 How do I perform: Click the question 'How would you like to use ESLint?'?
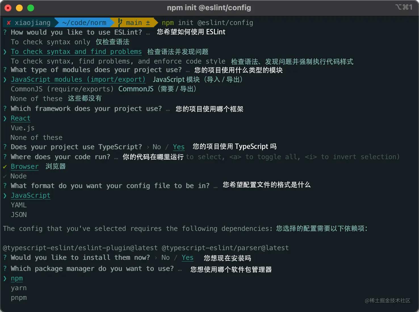tap(76, 32)
